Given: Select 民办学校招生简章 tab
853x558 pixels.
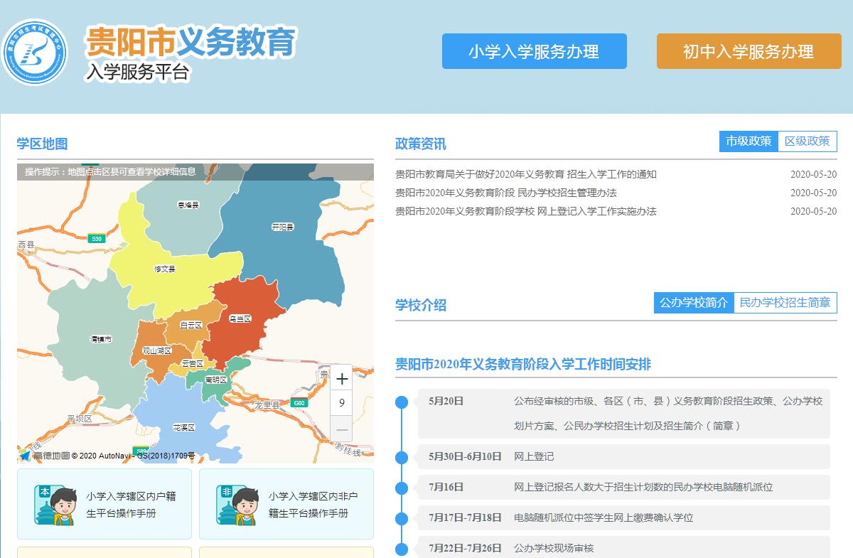Looking at the screenshot, I should tap(785, 303).
